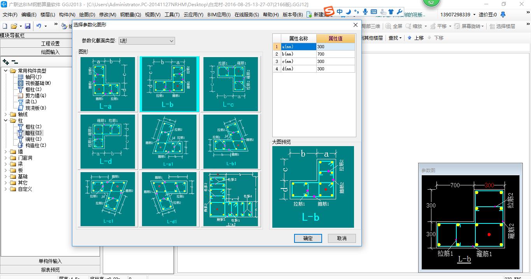
Task: Expand the 门窗洞 tree node
Action: point(5,158)
